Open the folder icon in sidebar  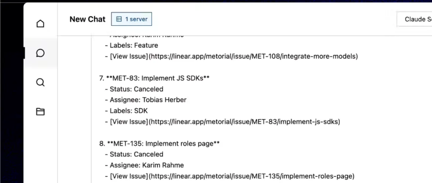(x=40, y=112)
